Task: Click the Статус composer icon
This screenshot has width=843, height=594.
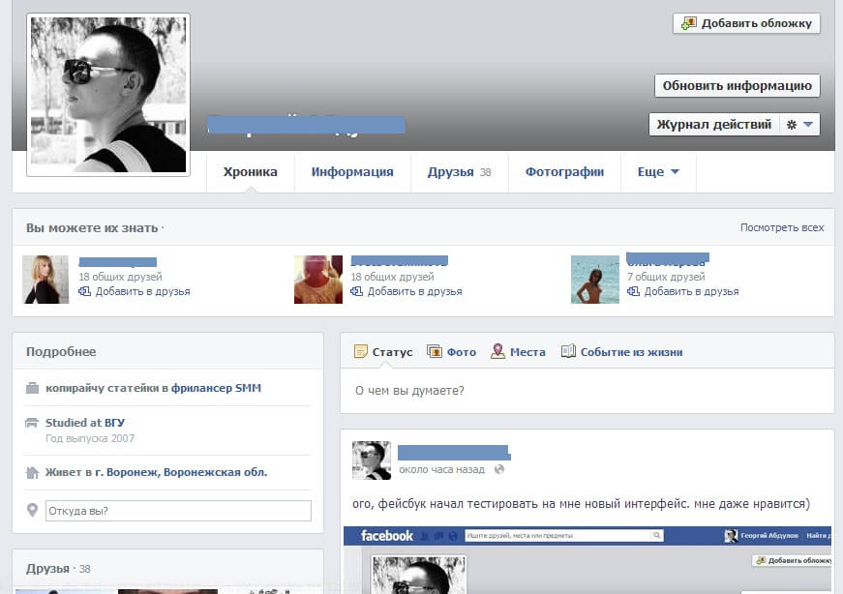Action: 361,352
